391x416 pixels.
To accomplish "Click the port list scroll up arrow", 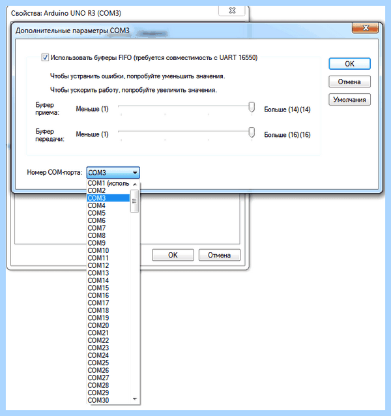I will pos(135,184).
